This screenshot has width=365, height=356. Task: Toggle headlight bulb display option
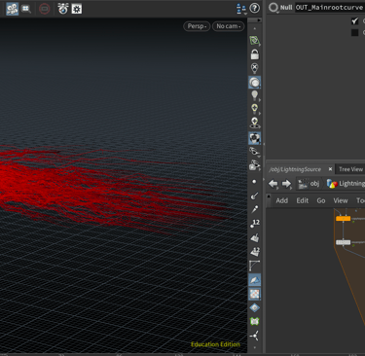(255, 95)
